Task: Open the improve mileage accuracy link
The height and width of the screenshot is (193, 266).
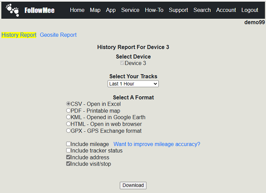Action: pos(157,144)
